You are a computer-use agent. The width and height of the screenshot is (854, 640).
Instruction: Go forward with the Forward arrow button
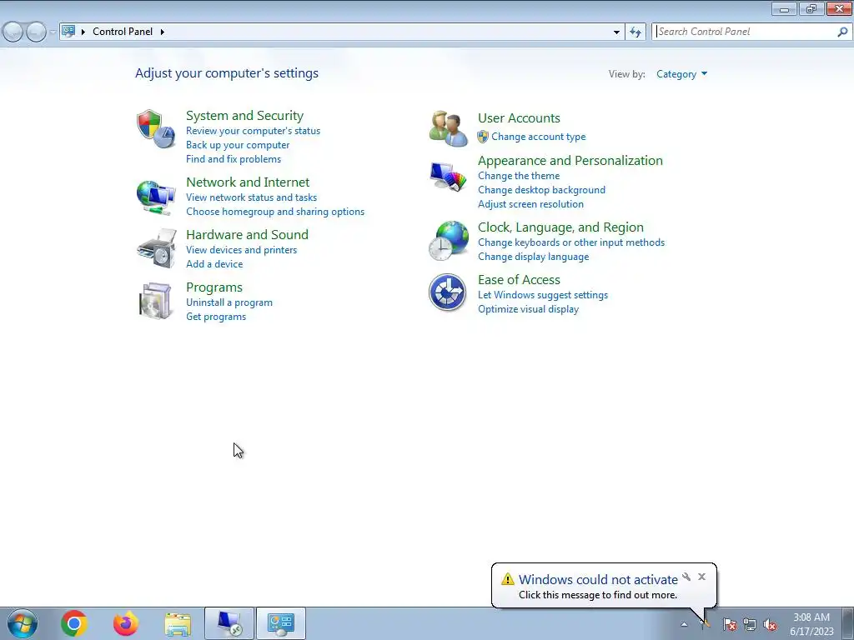(36, 32)
